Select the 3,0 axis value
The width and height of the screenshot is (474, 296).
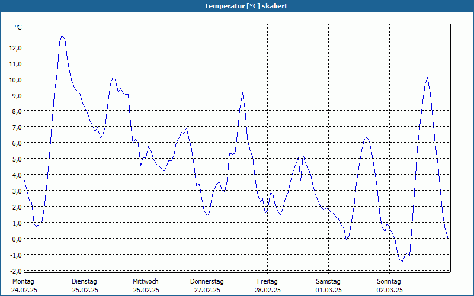coord(17,191)
